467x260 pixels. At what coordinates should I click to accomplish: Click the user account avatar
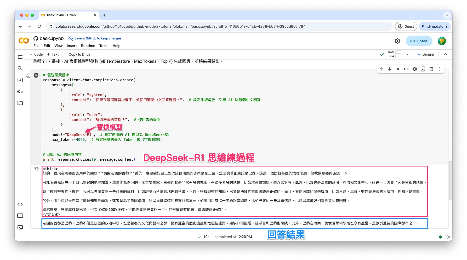coord(442,41)
